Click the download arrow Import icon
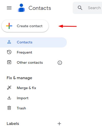102x132 pixels. click(x=9, y=98)
